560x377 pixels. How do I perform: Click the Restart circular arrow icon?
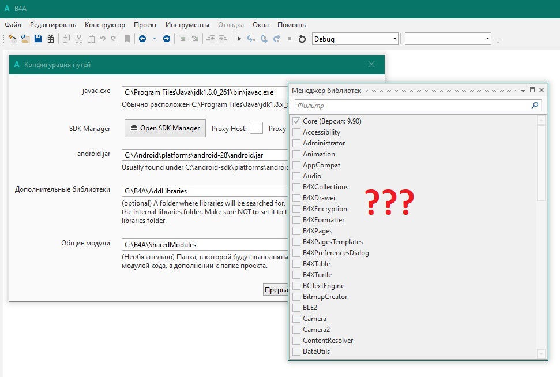pyautogui.click(x=302, y=39)
